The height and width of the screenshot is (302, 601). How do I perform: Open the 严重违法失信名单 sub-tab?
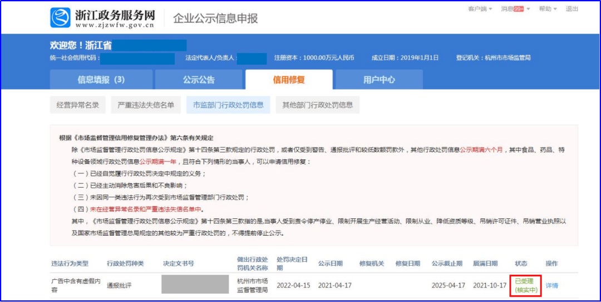click(x=146, y=105)
